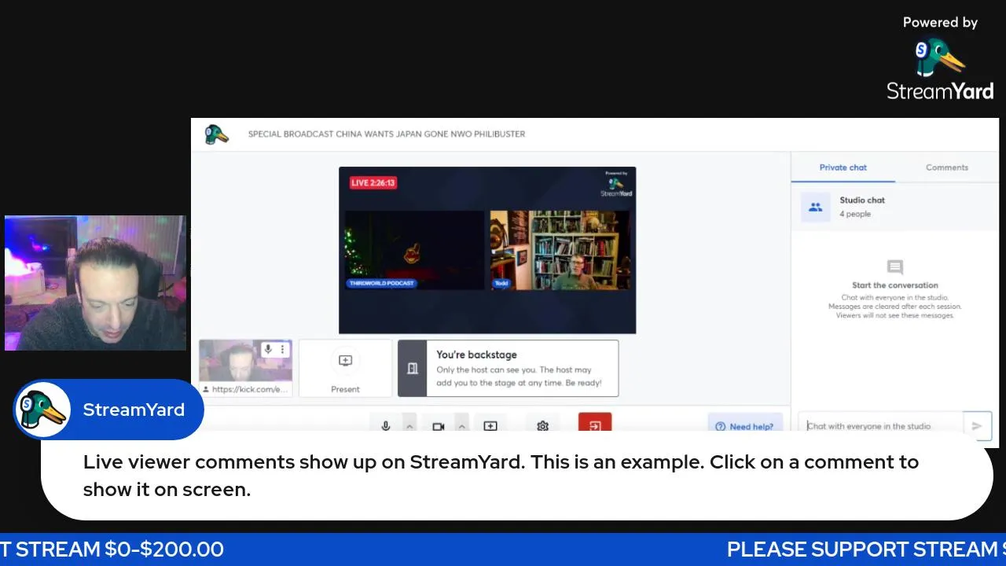Click the LIVE 2:26:13 indicator
Viewport: 1006px width, 566px height.
[373, 182]
